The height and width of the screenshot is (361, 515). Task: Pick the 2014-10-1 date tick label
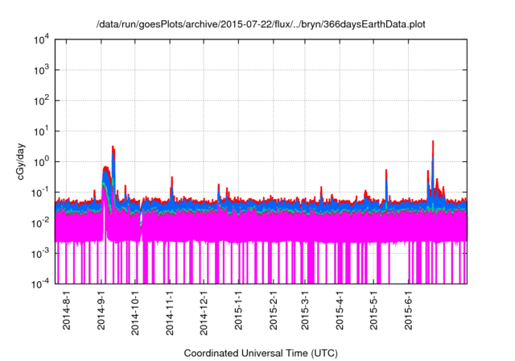(135, 312)
